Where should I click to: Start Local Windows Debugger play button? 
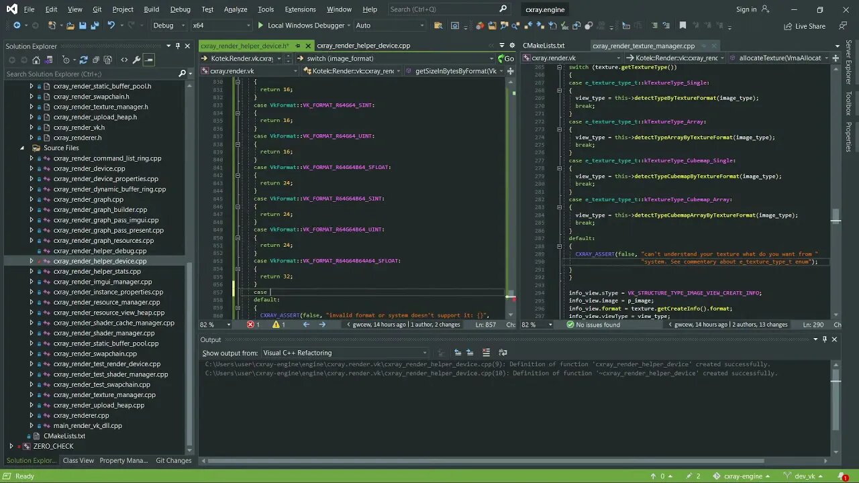tap(260, 25)
